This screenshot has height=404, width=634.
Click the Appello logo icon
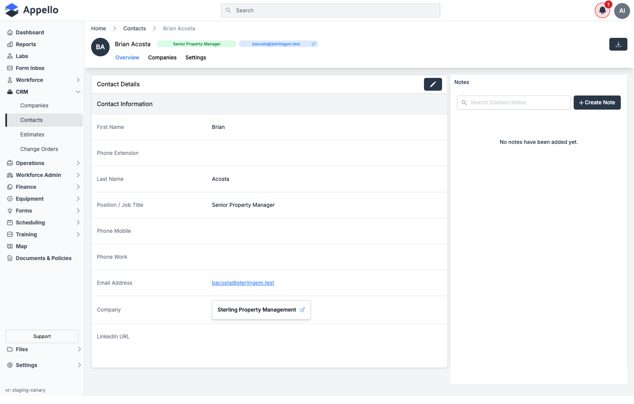[x=12, y=10]
